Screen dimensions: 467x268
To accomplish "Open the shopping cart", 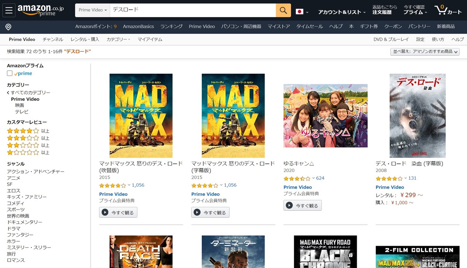I will click(x=448, y=10).
